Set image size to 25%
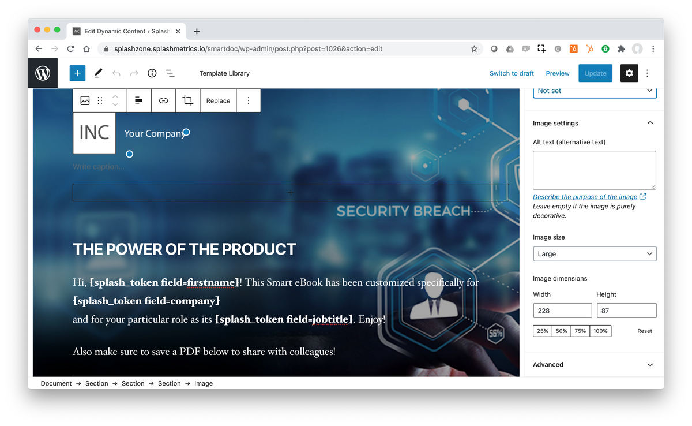692x426 pixels. [x=543, y=331]
